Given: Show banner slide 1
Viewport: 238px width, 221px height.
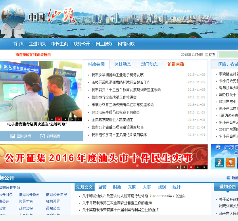Looking at the screenshot, I should 177,167.
